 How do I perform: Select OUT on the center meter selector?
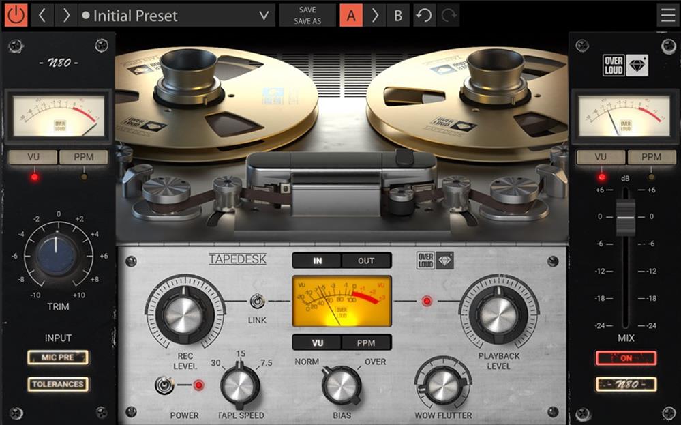(366, 261)
